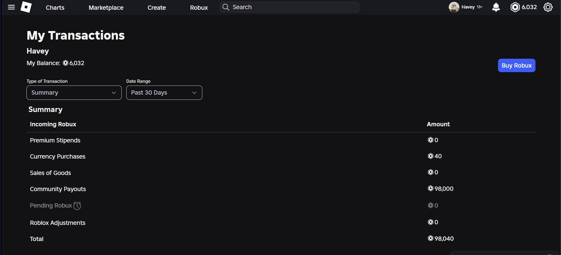
Task: Select the Currency Purchases row label
Action: [x=57, y=156]
